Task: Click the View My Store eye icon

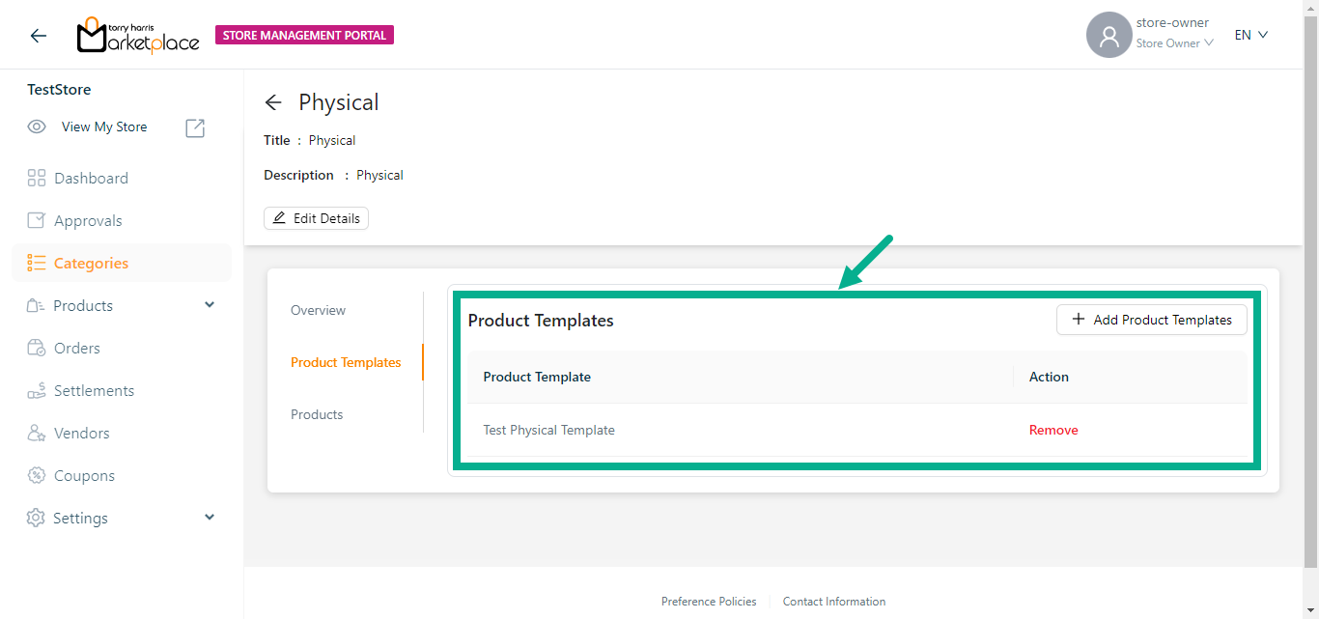Action: pos(37,127)
